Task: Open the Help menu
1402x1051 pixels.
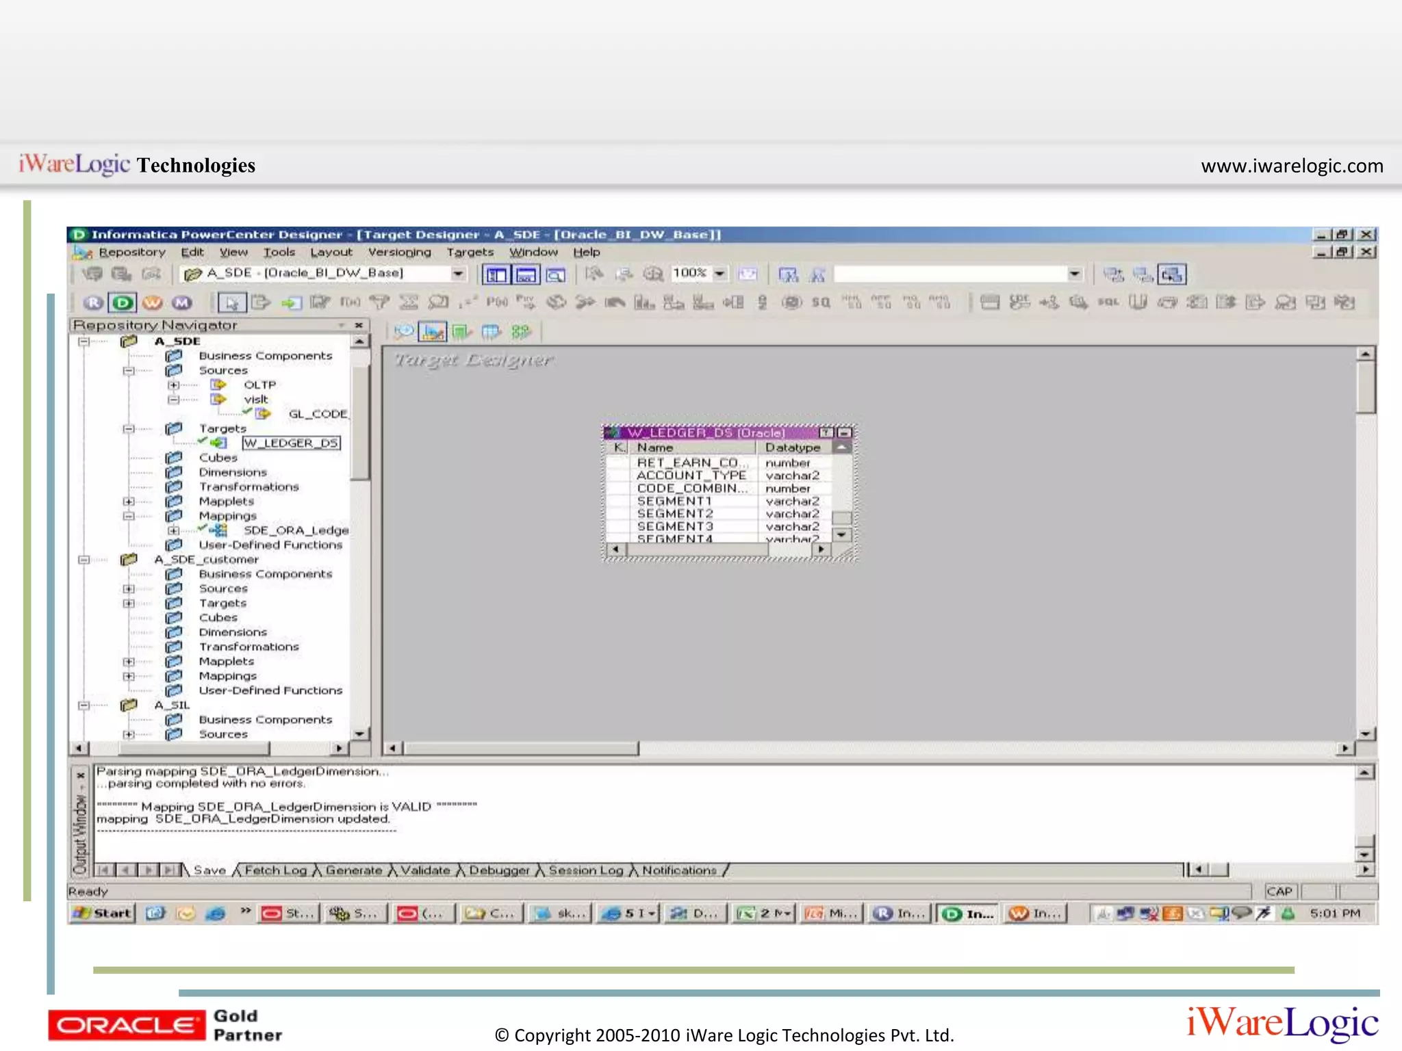Action: point(587,252)
